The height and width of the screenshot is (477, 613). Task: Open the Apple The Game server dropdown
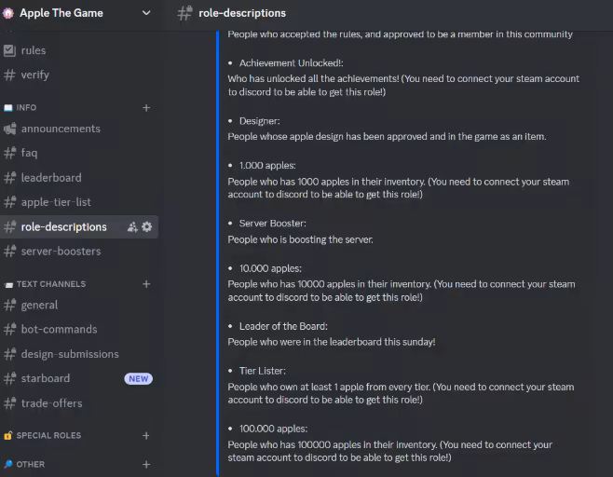click(146, 13)
